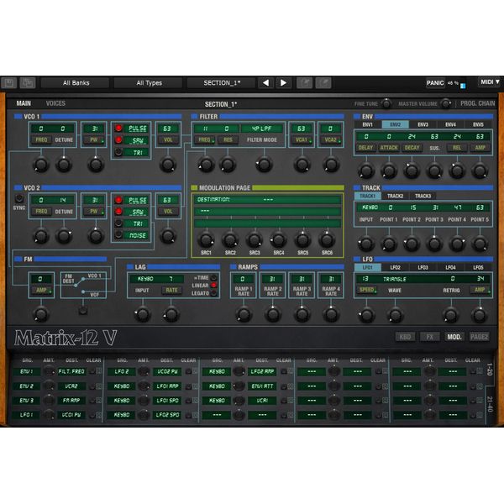Clear the ENV 1 to FILT. FREQ routing

(x=92, y=371)
